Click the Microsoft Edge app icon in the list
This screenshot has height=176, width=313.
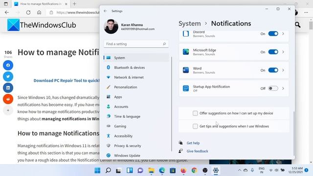tap(186, 52)
